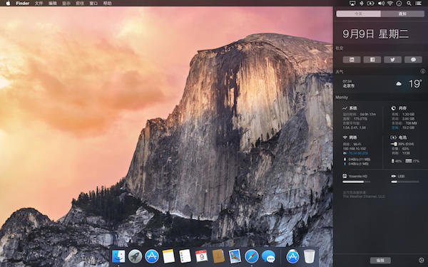The height and width of the screenshot is (267, 428).
Task: Open the Finder menu
Action: [x=23, y=4]
